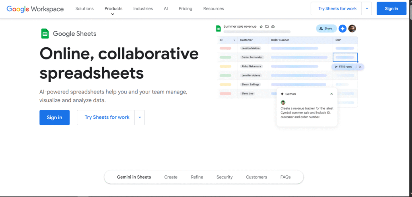Screen dimensions: 412x197
Task: Click the blue Gemini sparkle icon
Action: [342, 28]
